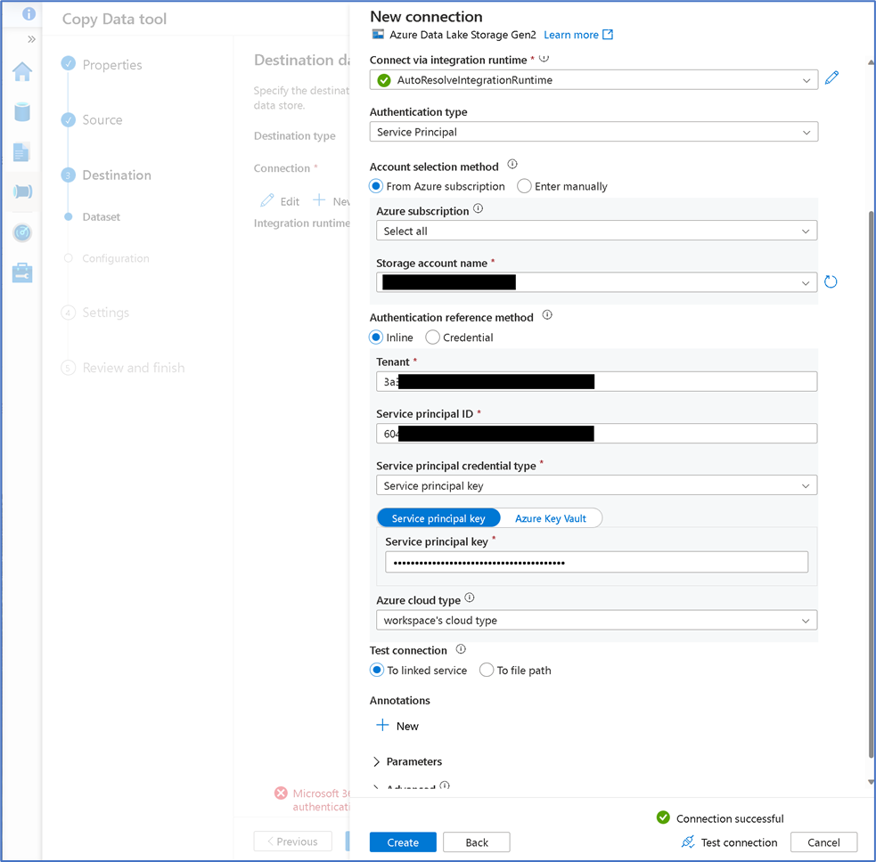Open Azure subscription dropdown
This screenshot has height=862, width=876.
[x=597, y=231]
